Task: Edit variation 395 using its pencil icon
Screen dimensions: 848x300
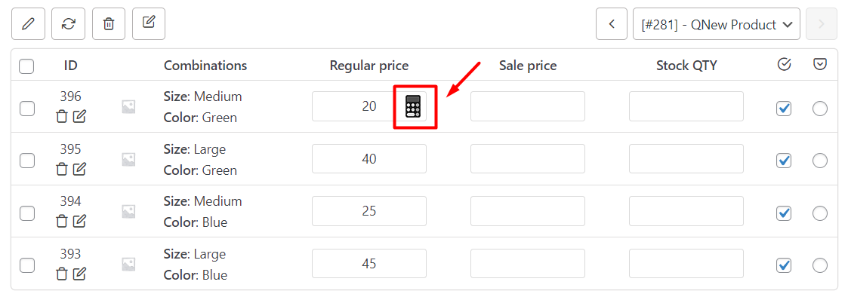Action: (x=79, y=168)
